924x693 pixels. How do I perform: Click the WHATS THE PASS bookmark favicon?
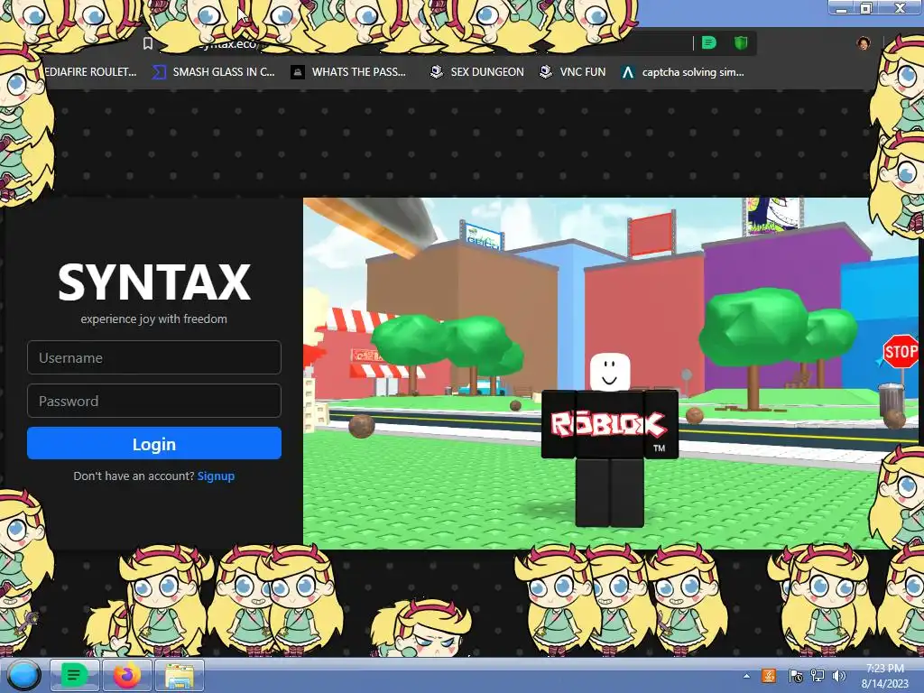click(298, 72)
